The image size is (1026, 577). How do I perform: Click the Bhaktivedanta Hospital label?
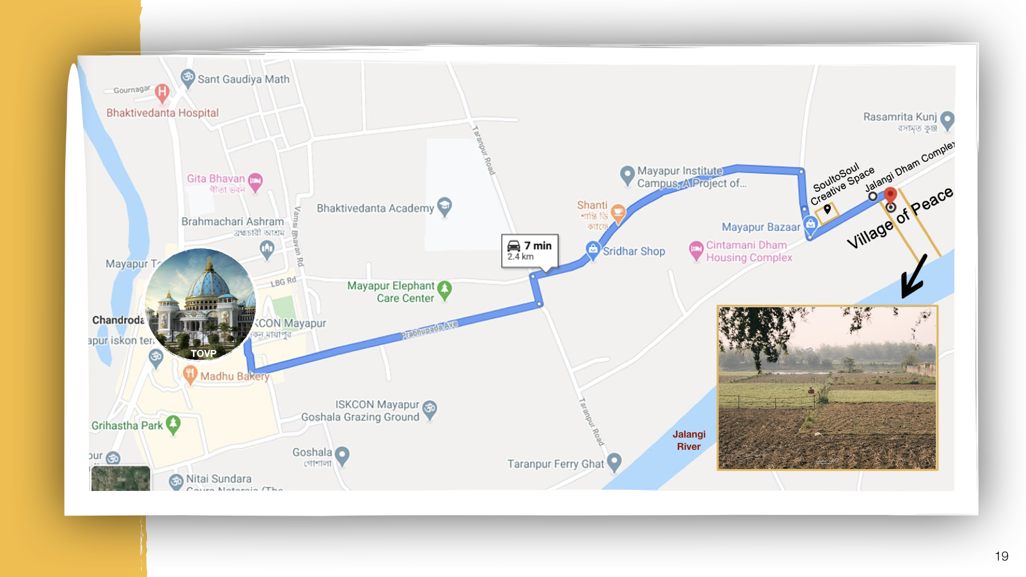pos(162,113)
